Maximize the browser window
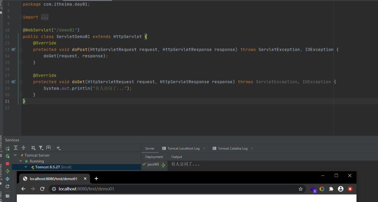Image resolution: width=378 pixels, height=202 pixels. point(336,175)
